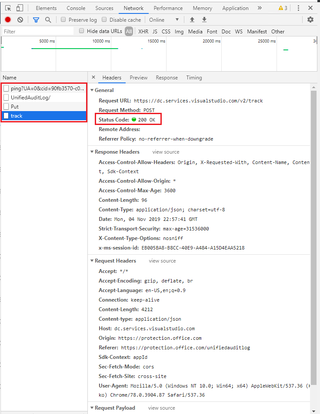320x414 pixels.
Task: Focus the Filter input field
Action: pos(38,31)
